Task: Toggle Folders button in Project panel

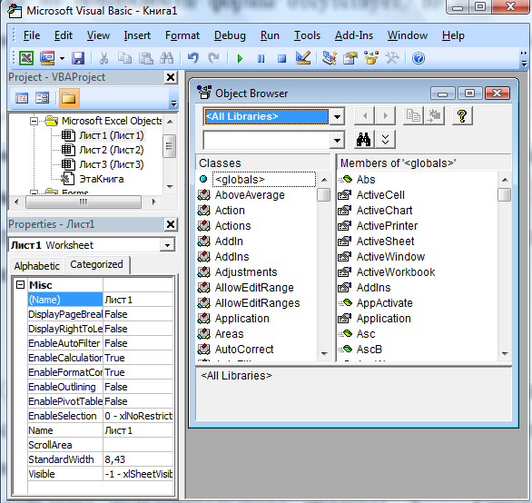Action: [69, 98]
